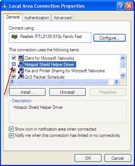The height and width of the screenshot is (166, 135).
Task: Click the title bar network connection icon
Action: pyautogui.click(x=5, y=6)
